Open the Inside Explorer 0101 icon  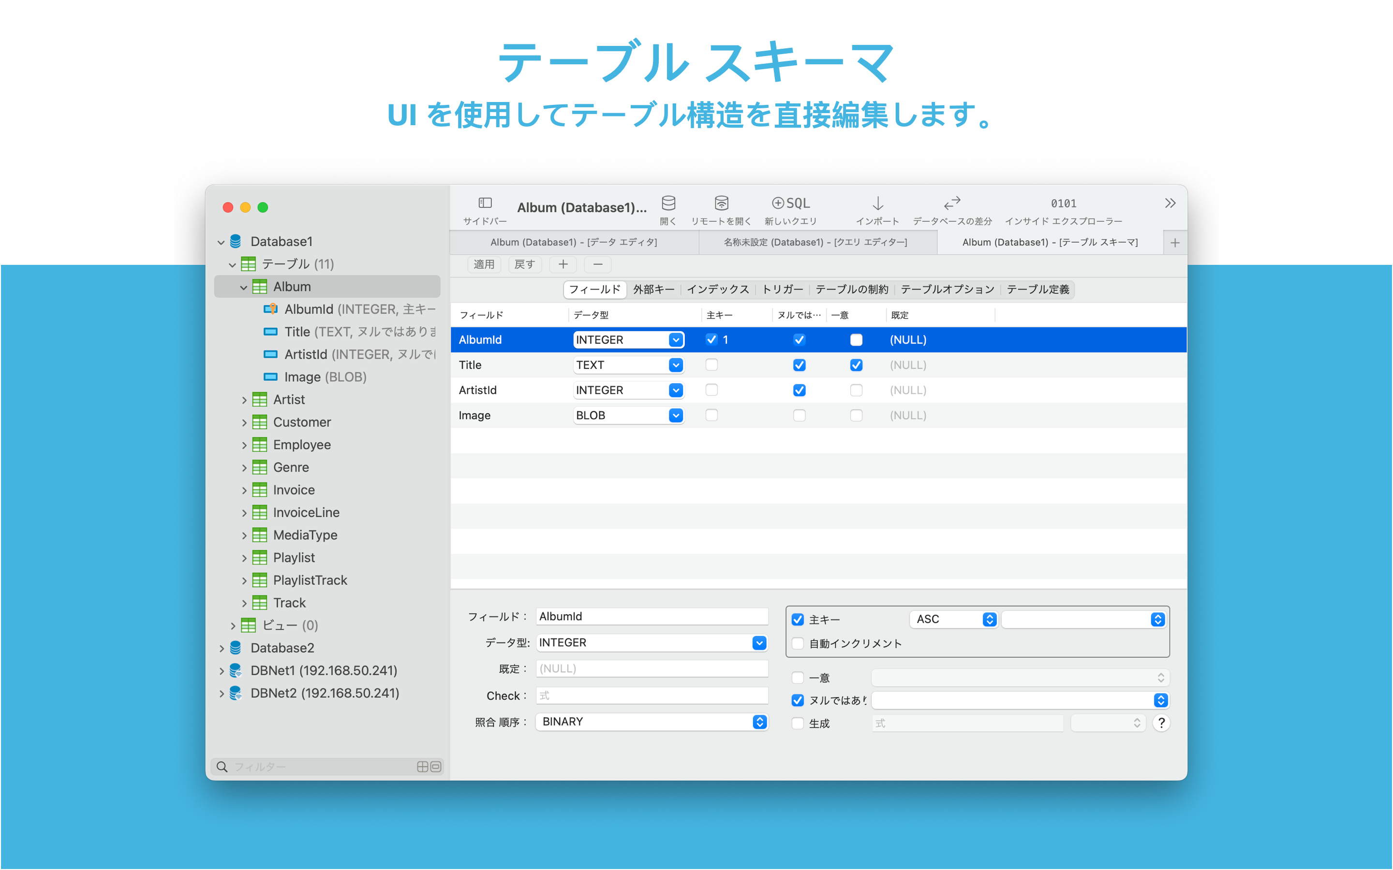pyautogui.click(x=1063, y=203)
